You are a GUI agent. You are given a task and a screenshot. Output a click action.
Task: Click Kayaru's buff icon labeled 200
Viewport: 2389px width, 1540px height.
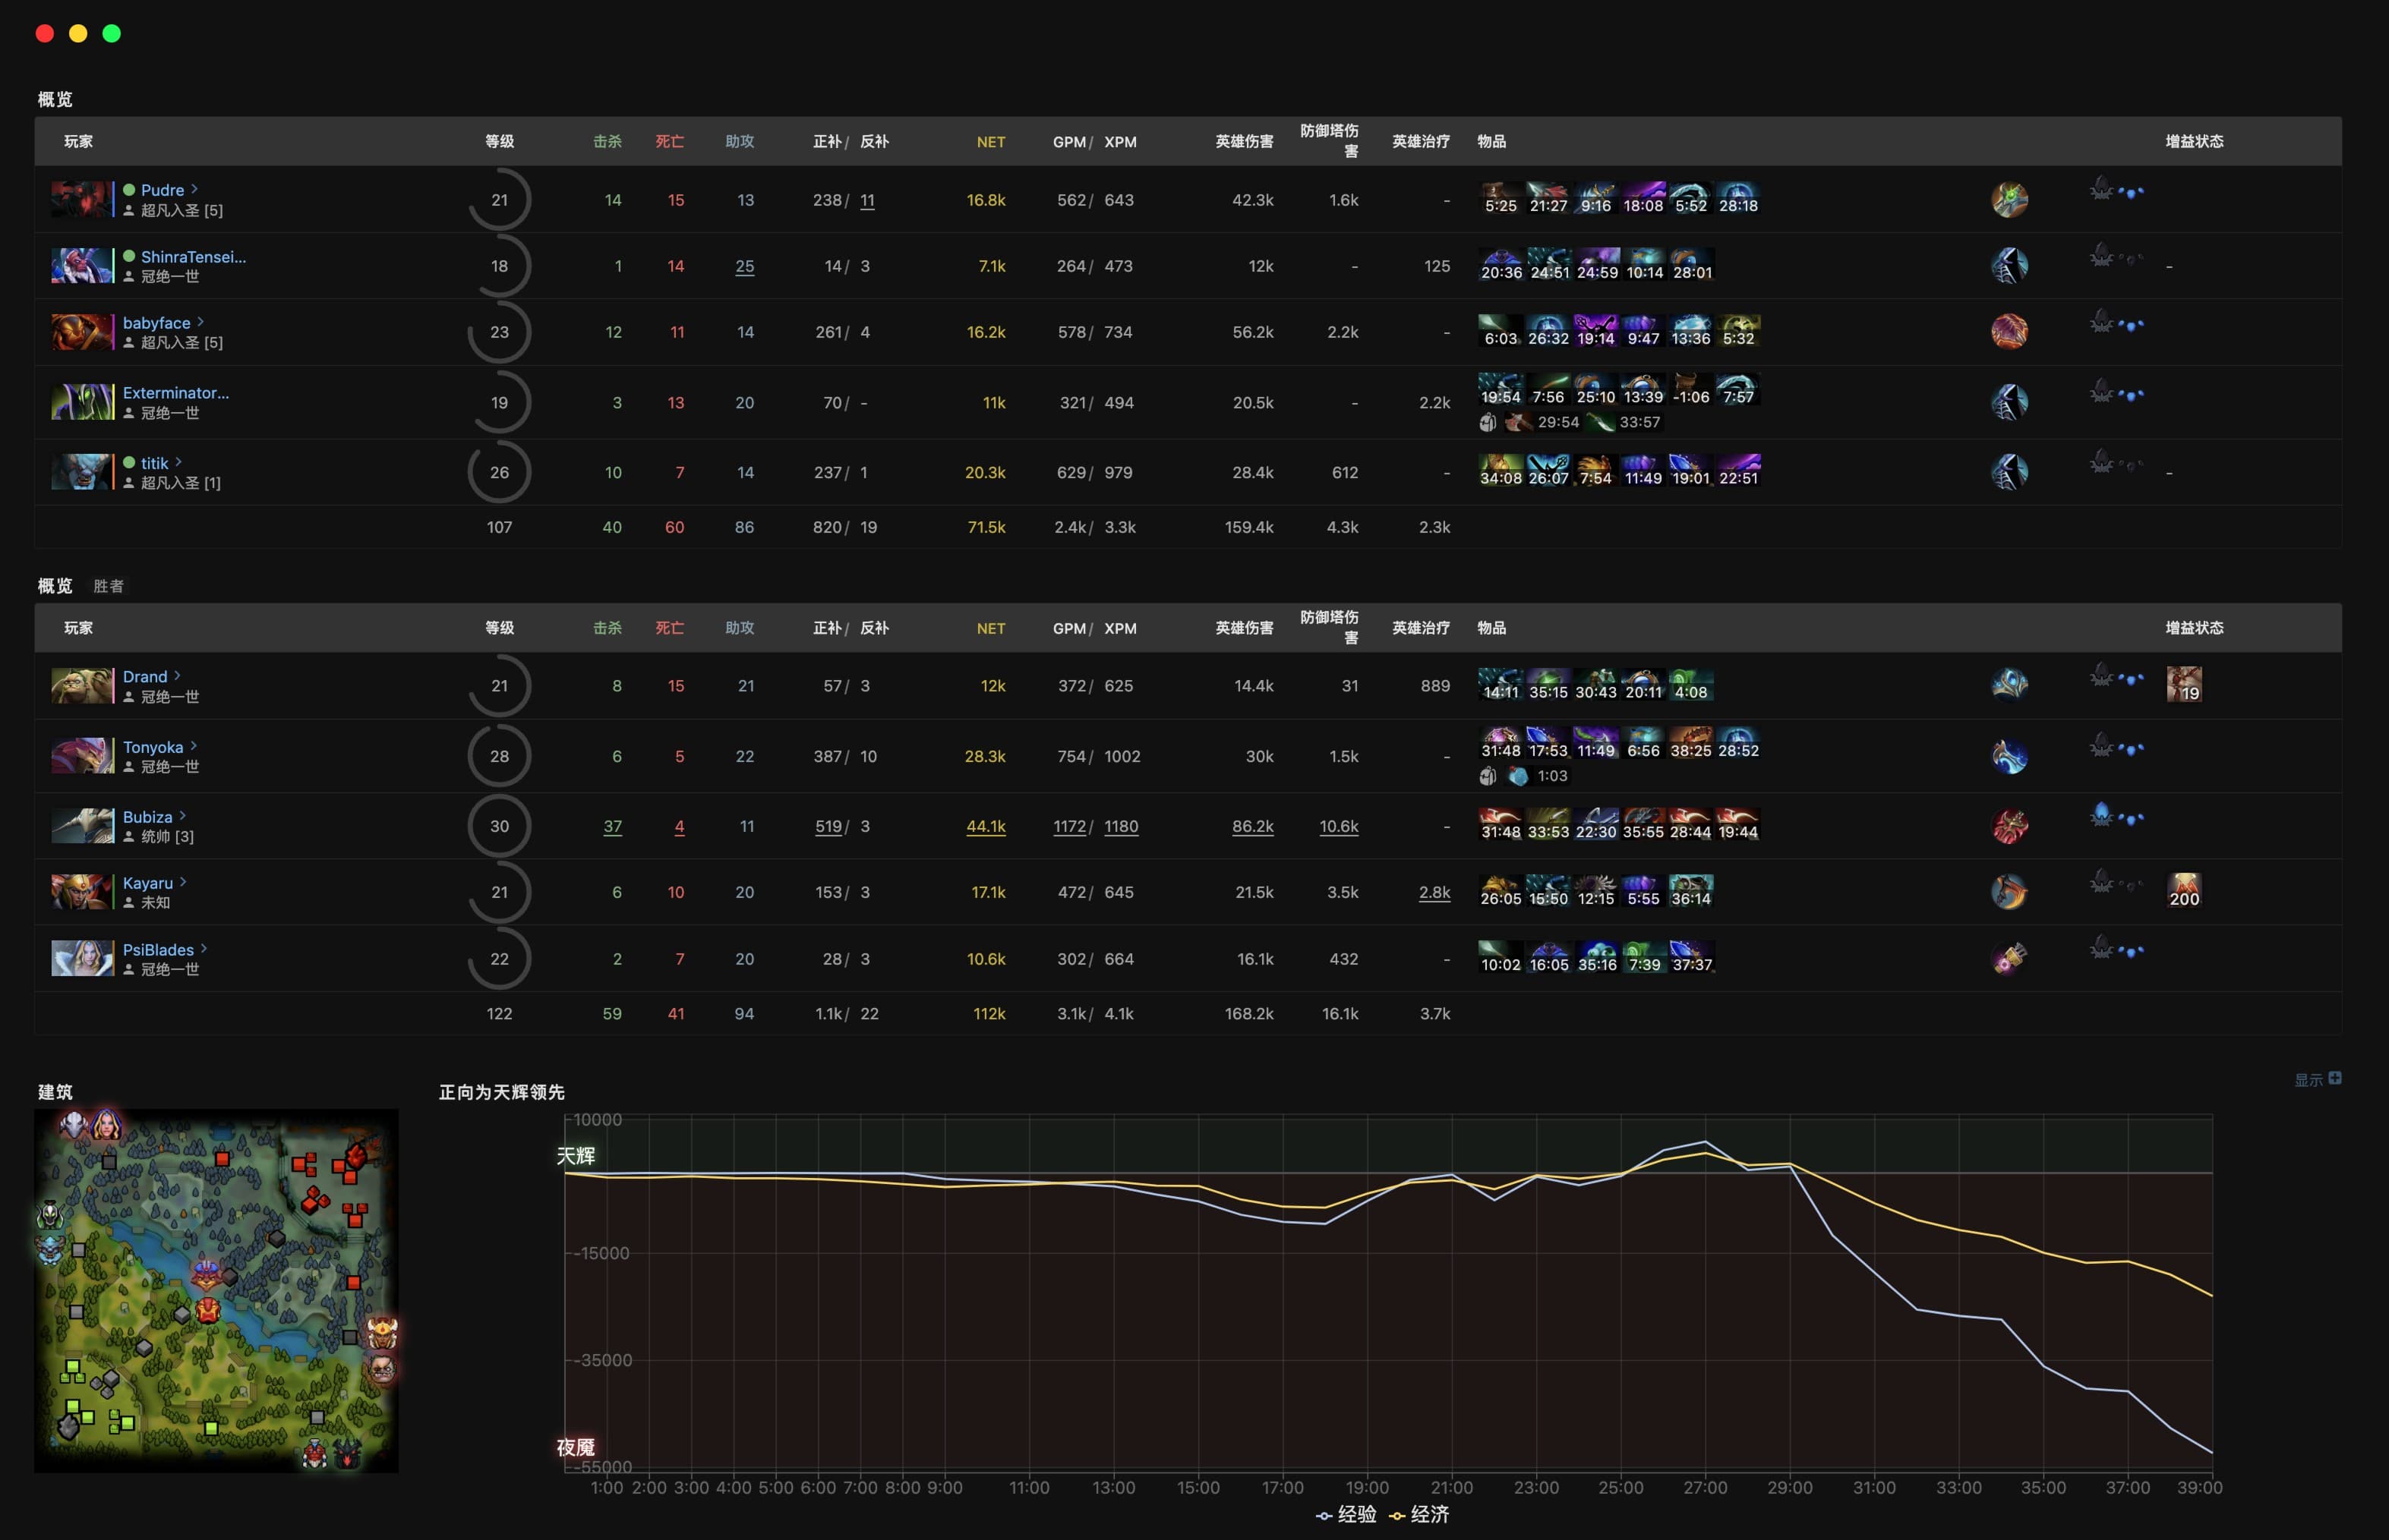click(2183, 891)
